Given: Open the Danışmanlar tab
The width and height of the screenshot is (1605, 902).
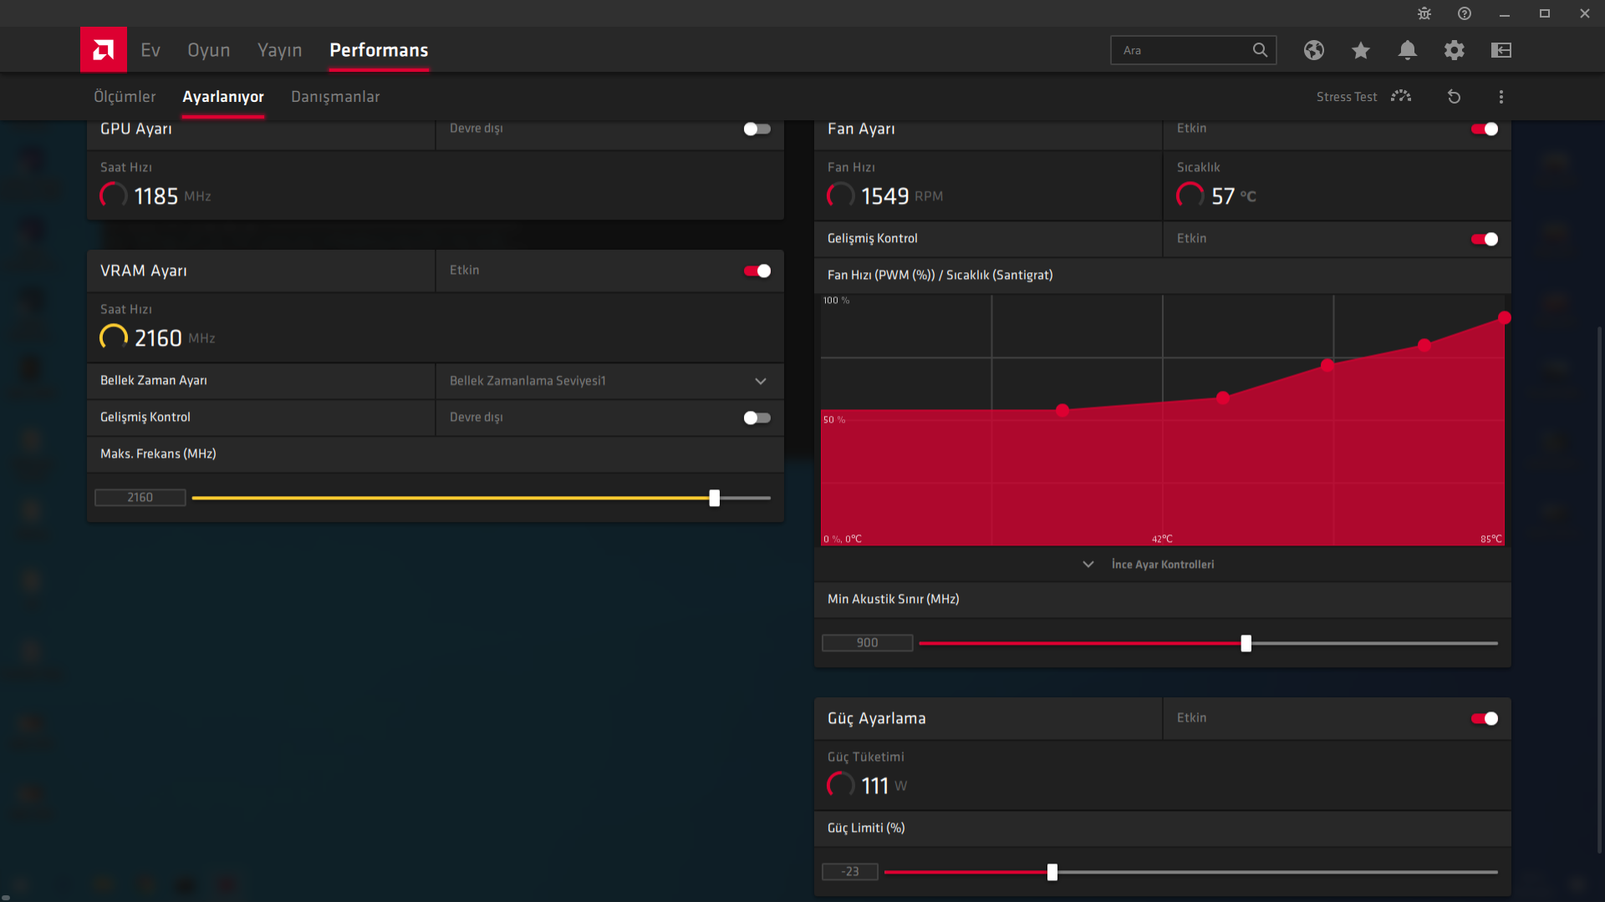Looking at the screenshot, I should pos(334,97).
